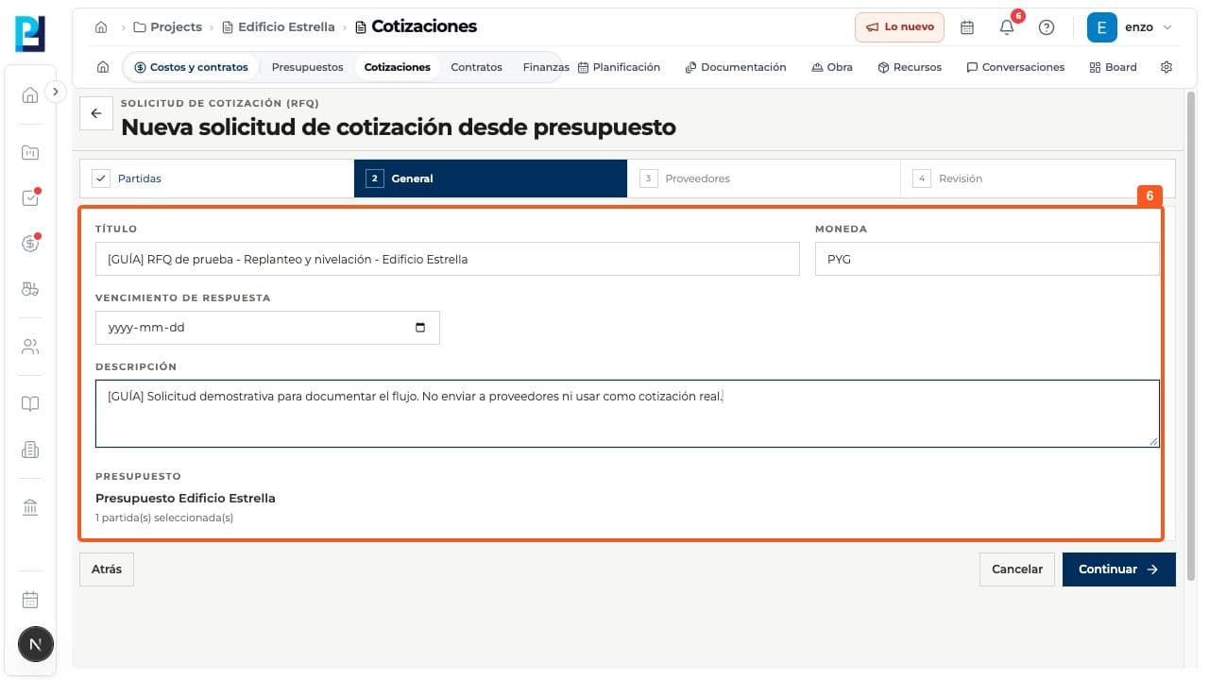Click the Edificio Estrella breadcrumb link
Image resolution: width=1209 pixels, height=680 pixels.
coord(279,27)
